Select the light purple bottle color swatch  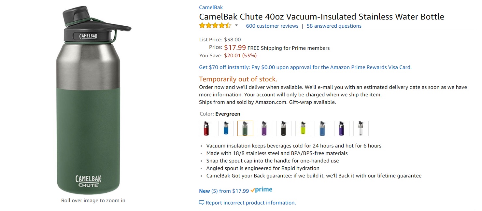point(264,128)
